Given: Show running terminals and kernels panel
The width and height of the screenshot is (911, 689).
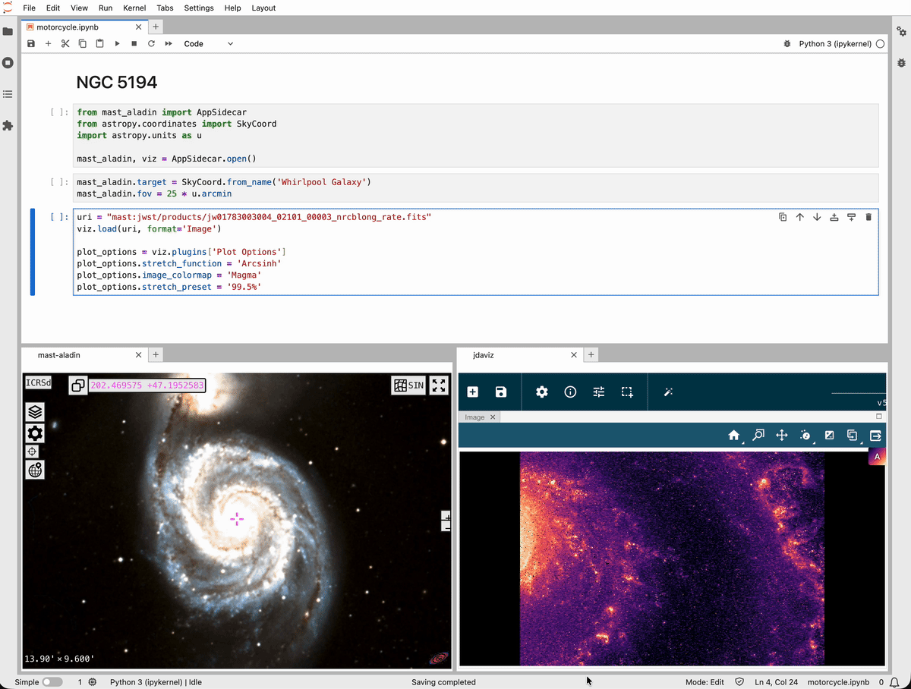Looking at the screenshot, I should (x=8, y=62).
